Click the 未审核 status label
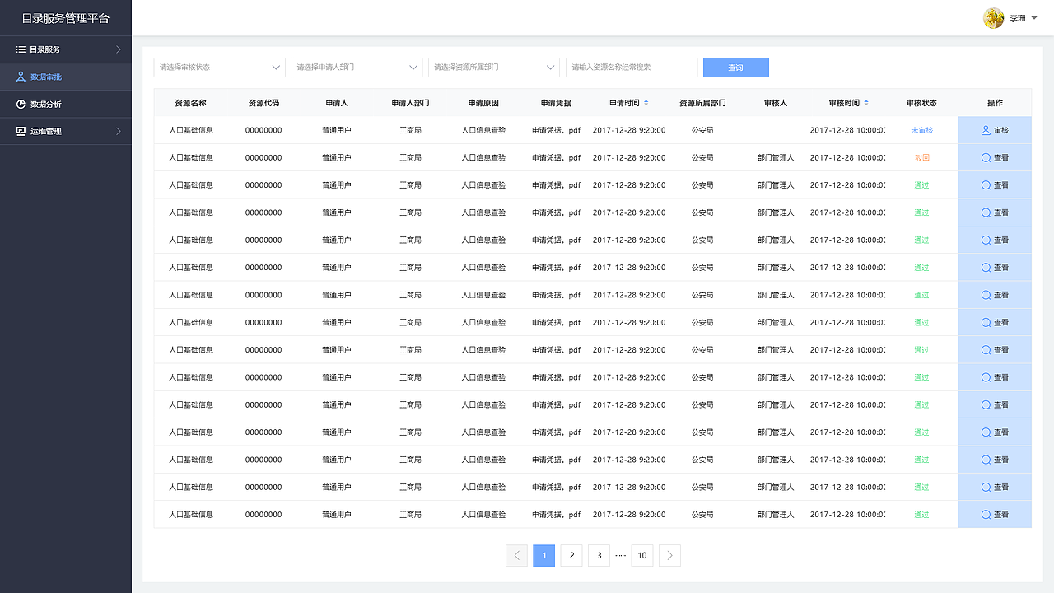Viewport: 1054px width, 593px height. click(921, 130)
